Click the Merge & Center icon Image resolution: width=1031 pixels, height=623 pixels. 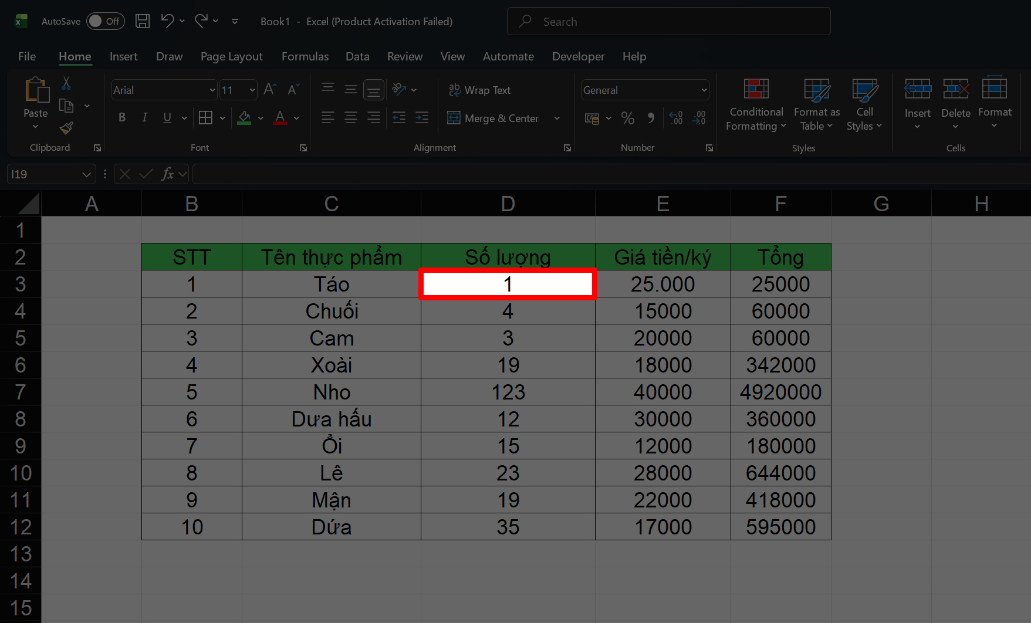[x=454, y=118]
